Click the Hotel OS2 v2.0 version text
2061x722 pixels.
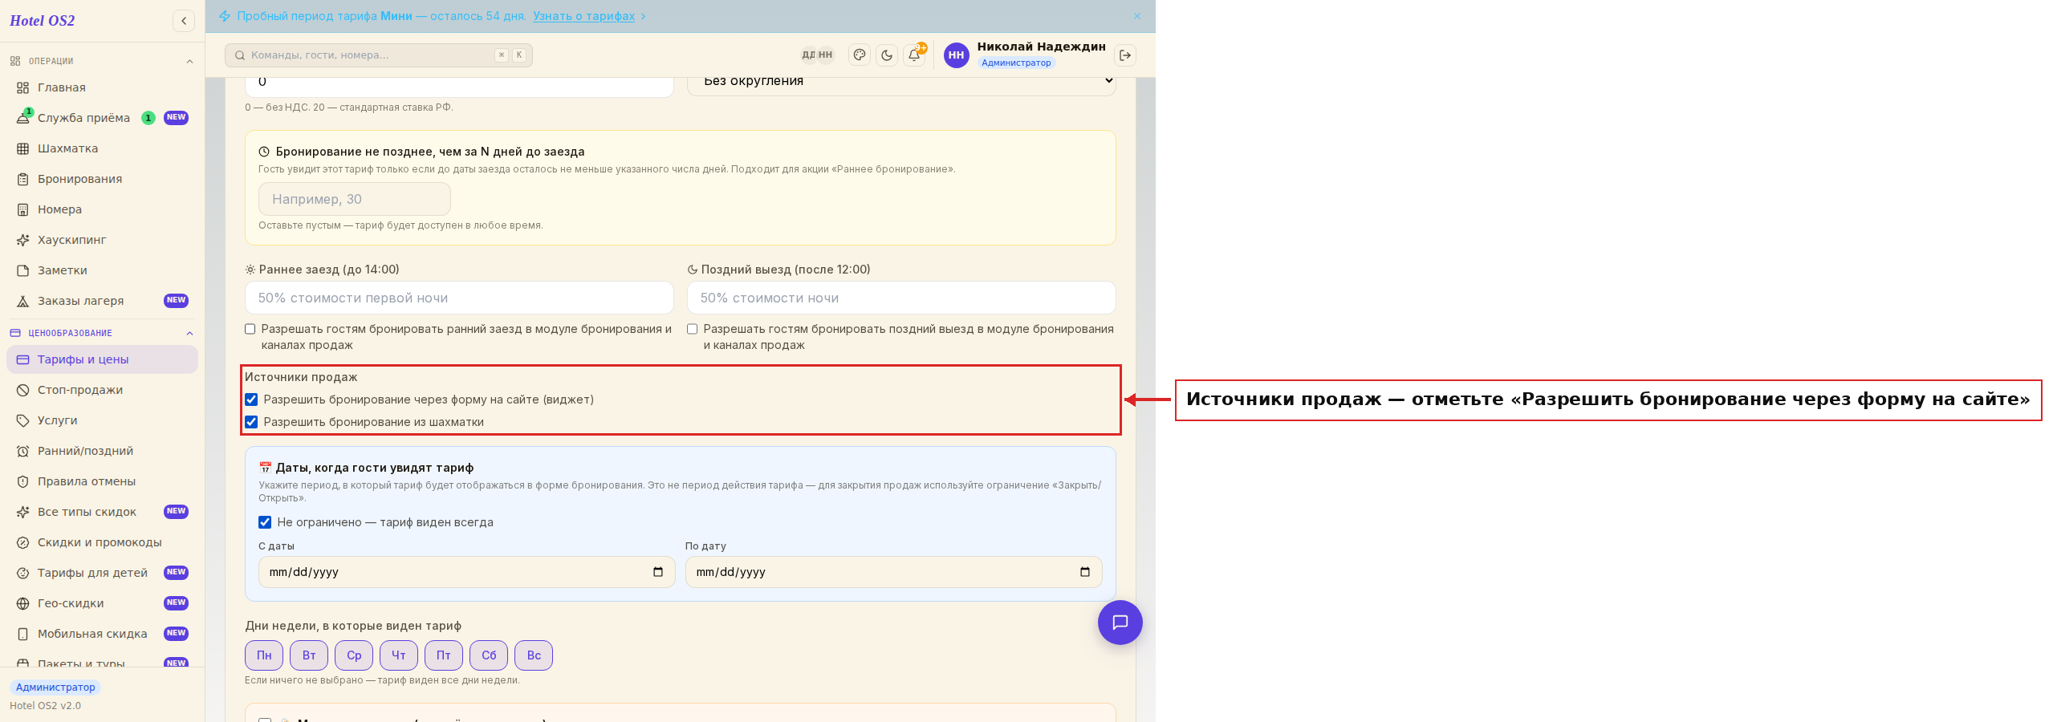click(x=45, y=706)
